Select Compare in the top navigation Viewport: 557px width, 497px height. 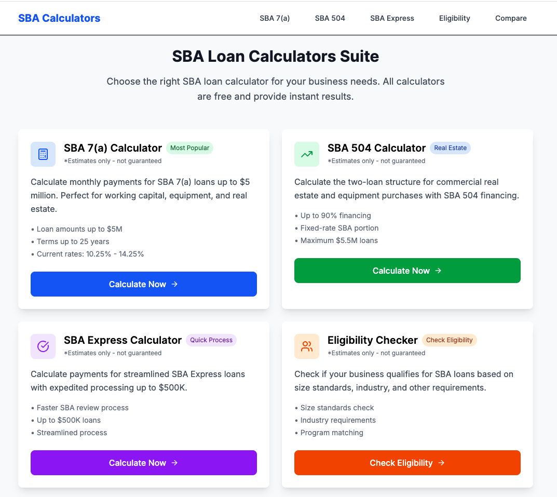click(x=511, y=18)
